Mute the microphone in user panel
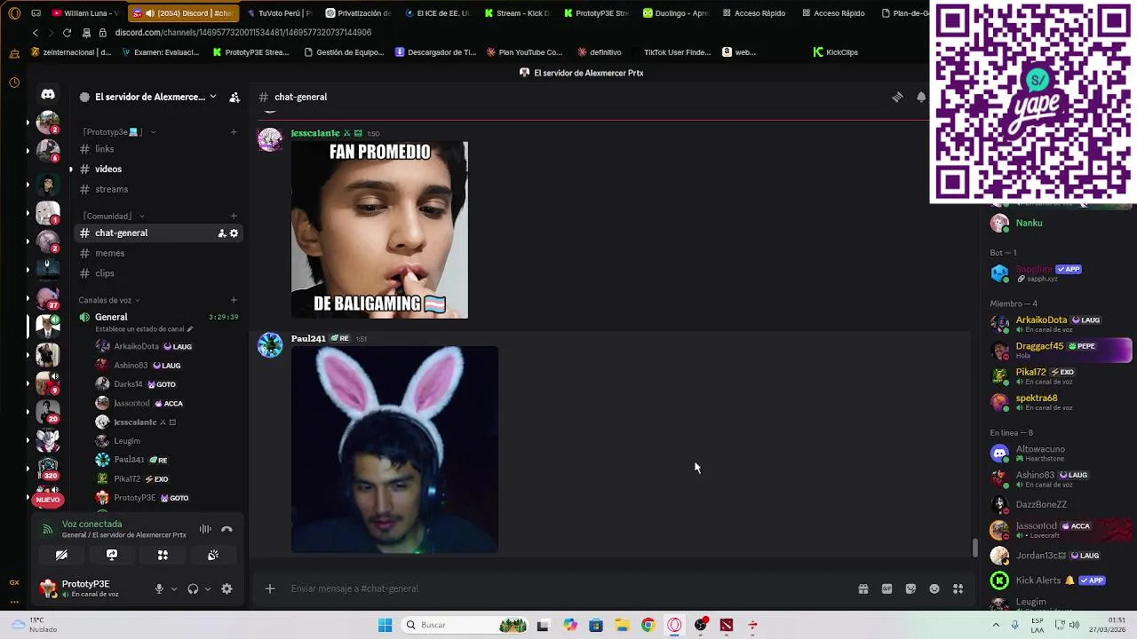The width and height of the screenshot is (1137, 639). click(159, 588)
